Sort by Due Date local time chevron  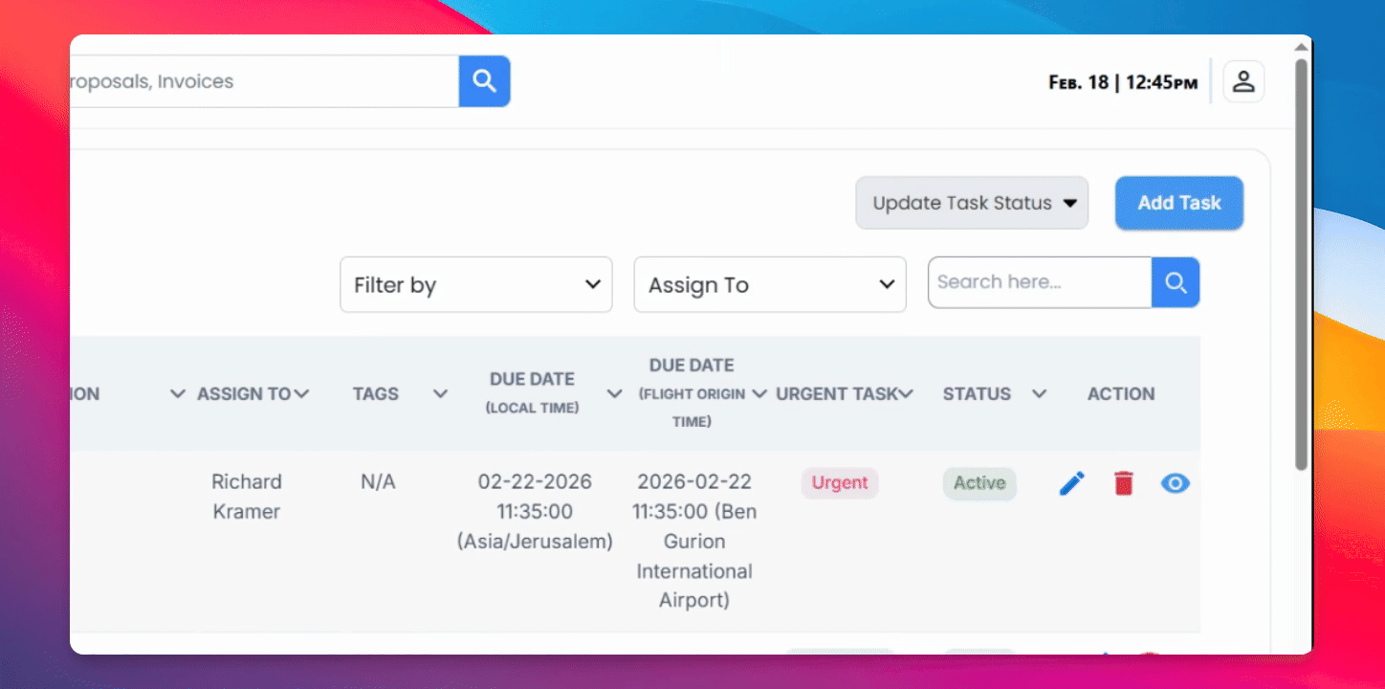[615, 393]
